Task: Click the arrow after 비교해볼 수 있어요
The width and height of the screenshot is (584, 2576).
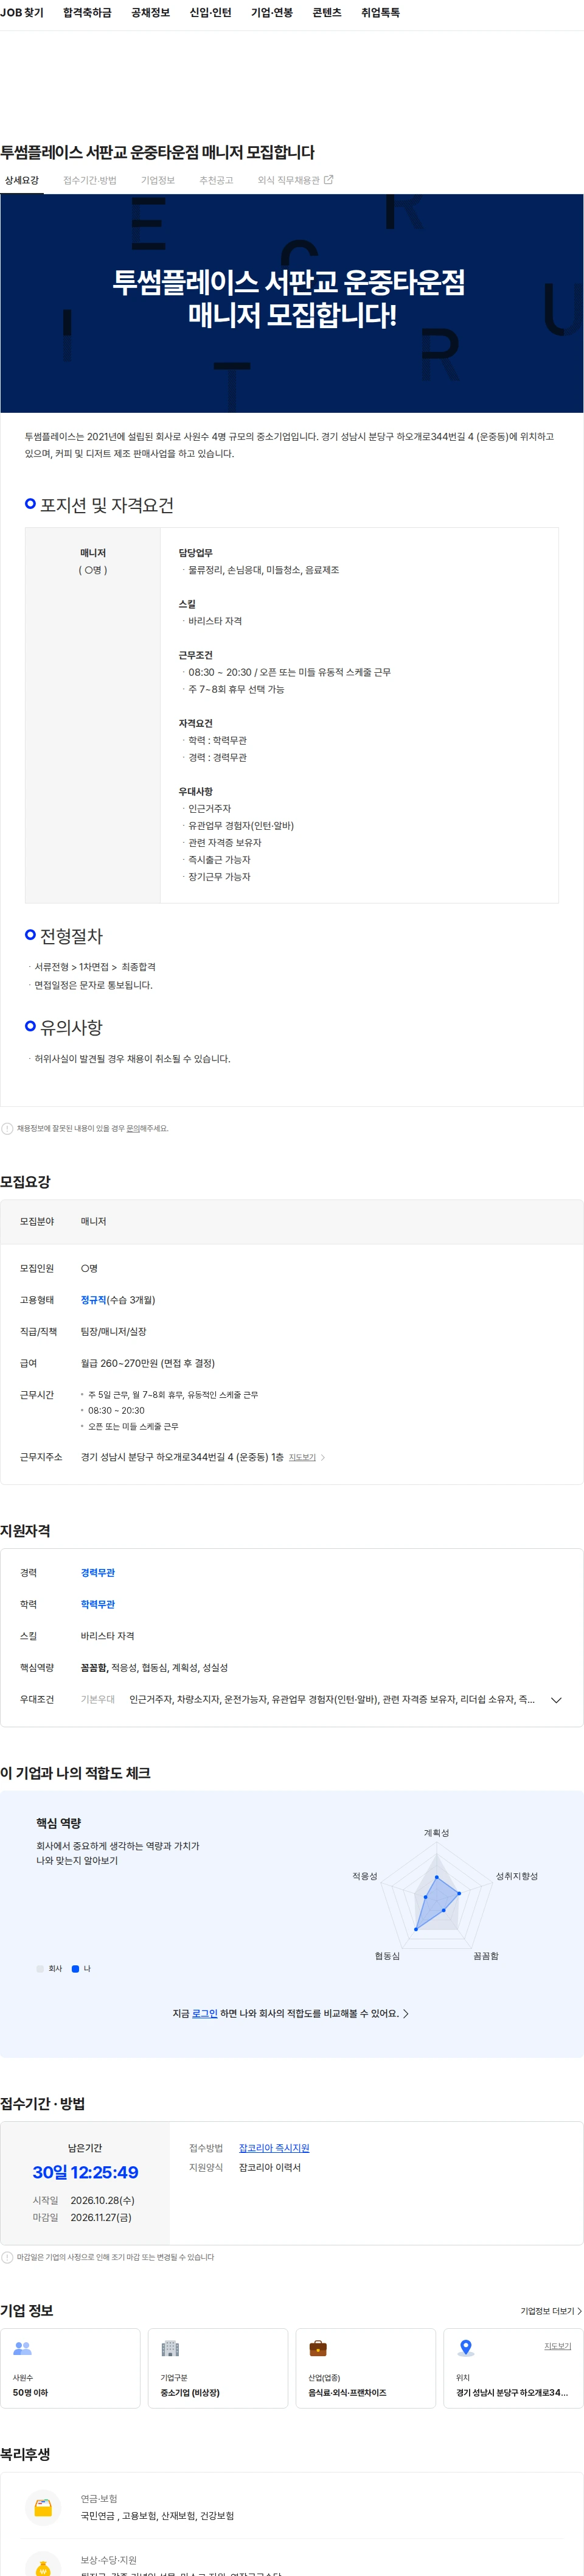Action: coord(405,2013)
